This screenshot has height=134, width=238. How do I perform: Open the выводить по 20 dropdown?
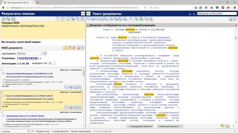coord(52,63)
